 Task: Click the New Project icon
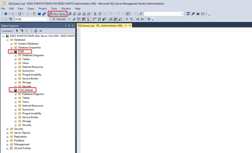pyautogui.click(x=20, y=14)
